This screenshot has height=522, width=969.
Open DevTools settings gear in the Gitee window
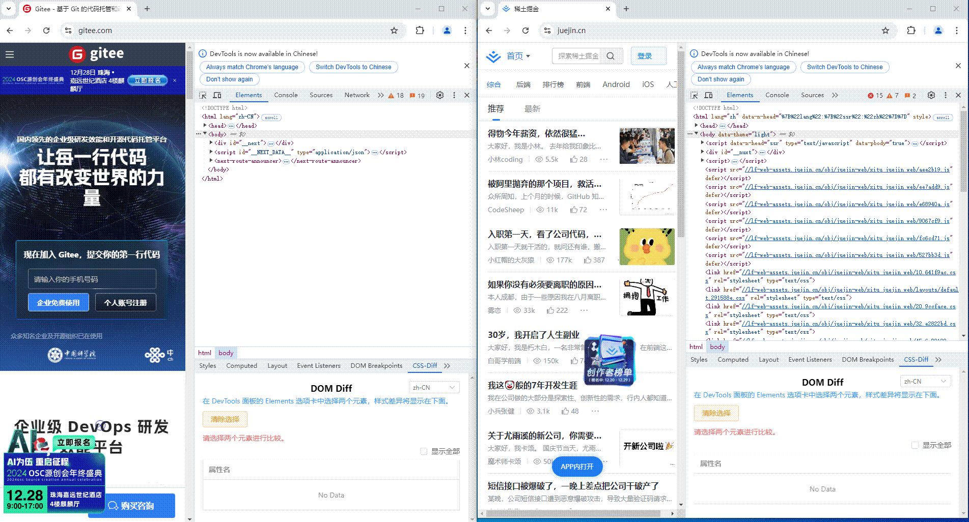click(x=440, y=95)
